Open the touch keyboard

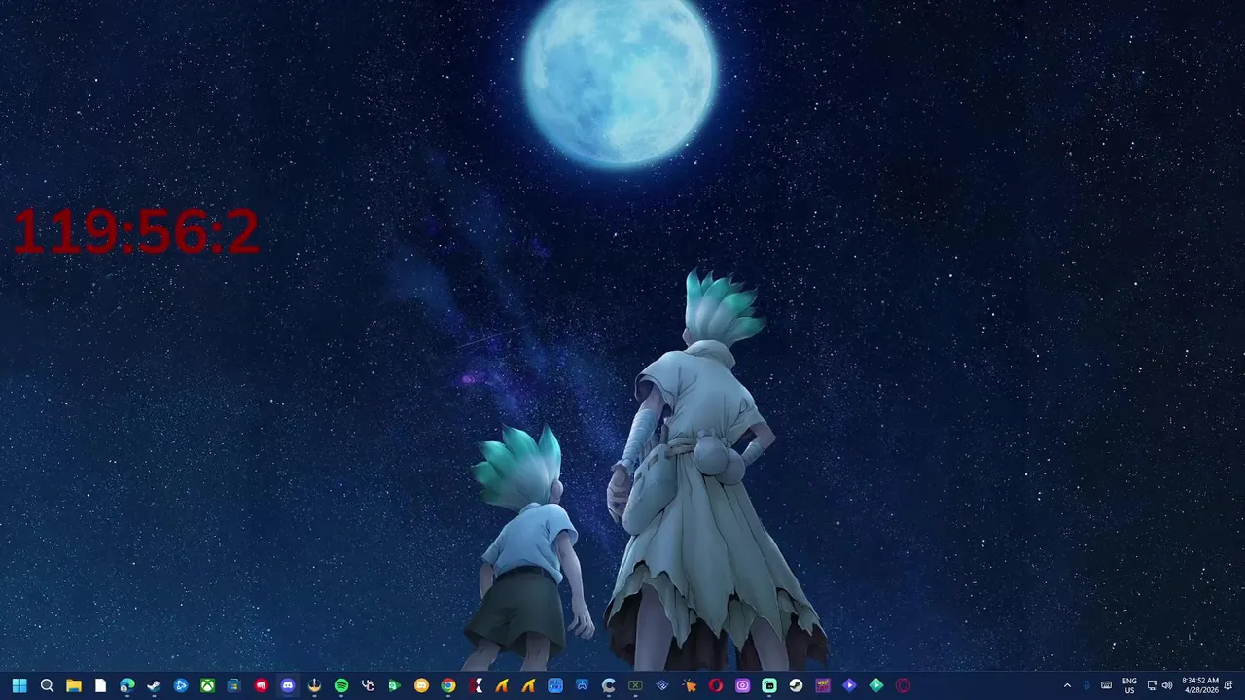click(x=1106, y=685)
